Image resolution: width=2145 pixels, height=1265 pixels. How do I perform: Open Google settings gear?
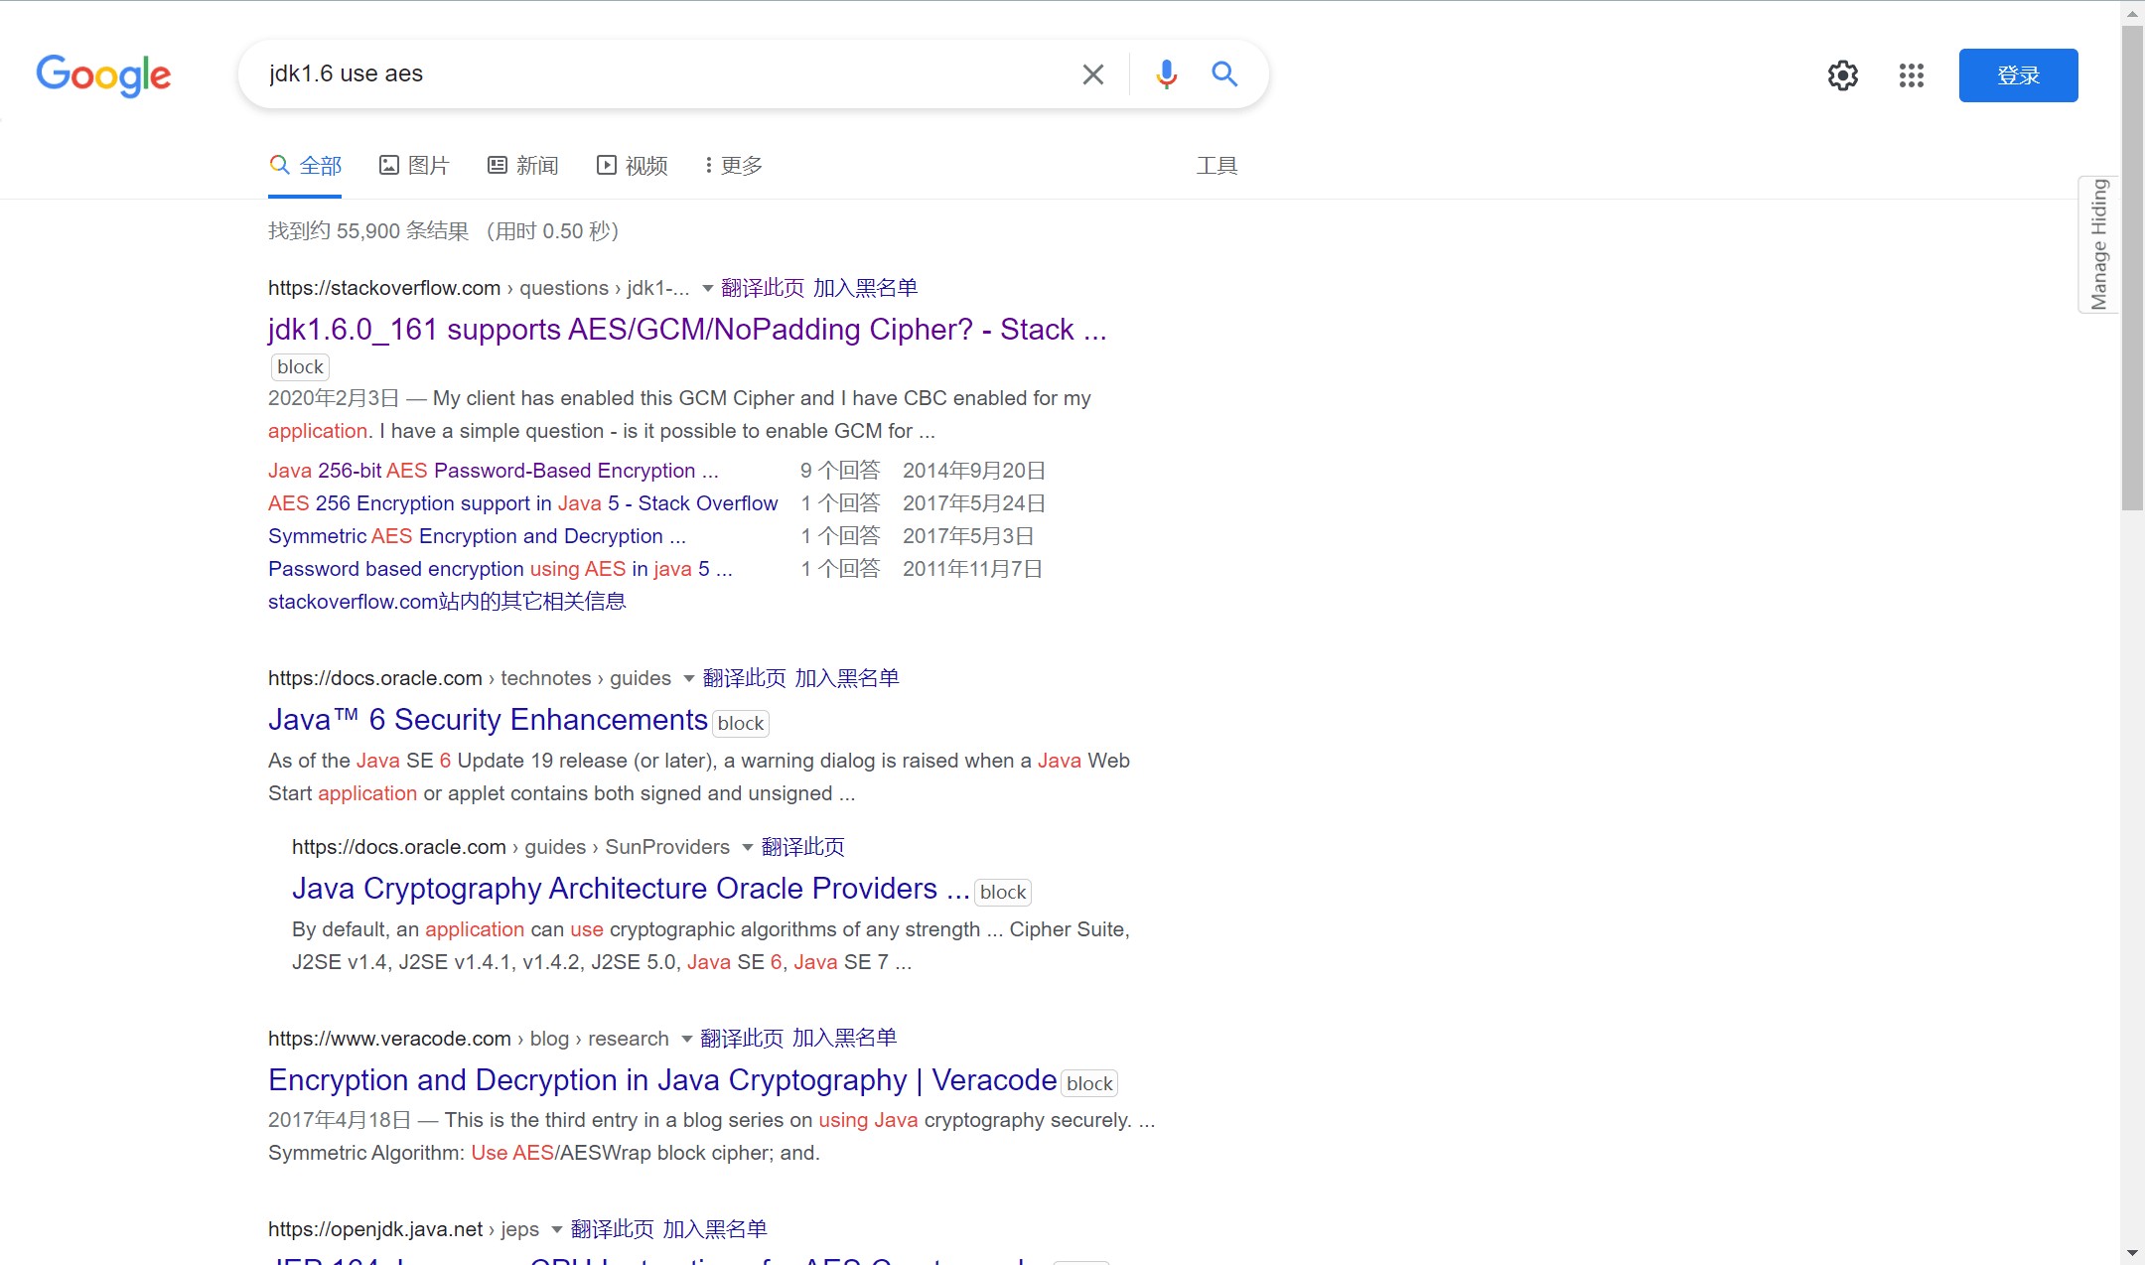(1843, 75)
